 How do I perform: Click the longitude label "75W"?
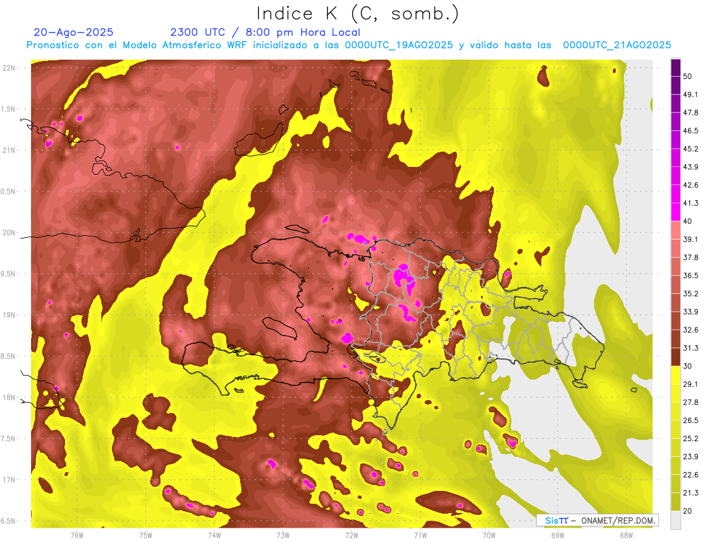(x=146, y=535)
